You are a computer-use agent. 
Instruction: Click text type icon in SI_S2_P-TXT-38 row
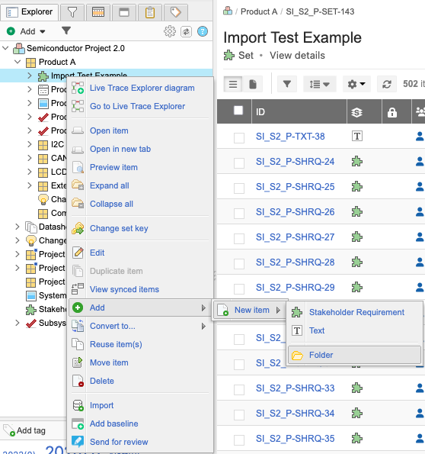357,136
